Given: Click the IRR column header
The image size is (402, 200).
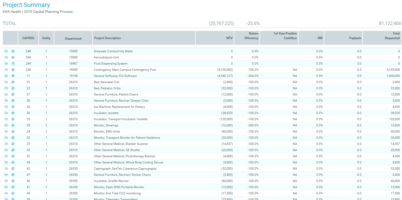Looking at the screenshot, I should coord(311,38).
